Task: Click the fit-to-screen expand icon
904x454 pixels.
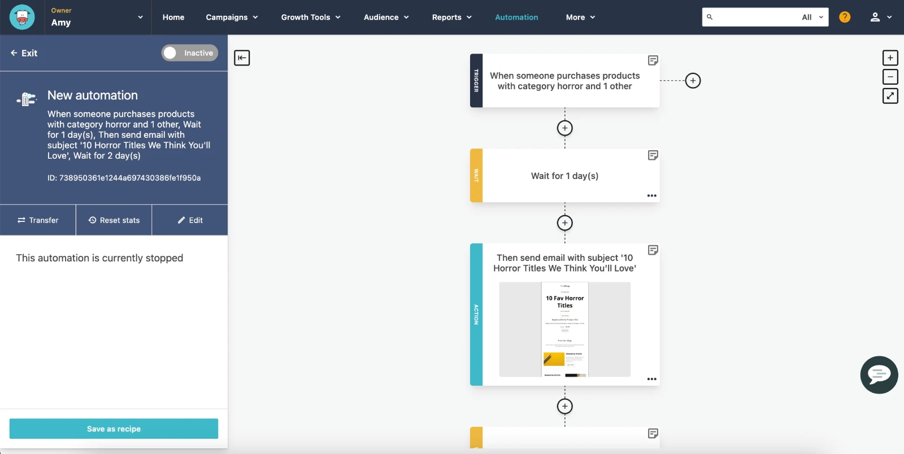Action: pyautogui.click(x=890, y=96)
